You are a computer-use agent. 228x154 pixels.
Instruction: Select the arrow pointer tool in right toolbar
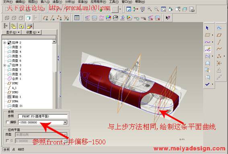(x=207, y=28)
